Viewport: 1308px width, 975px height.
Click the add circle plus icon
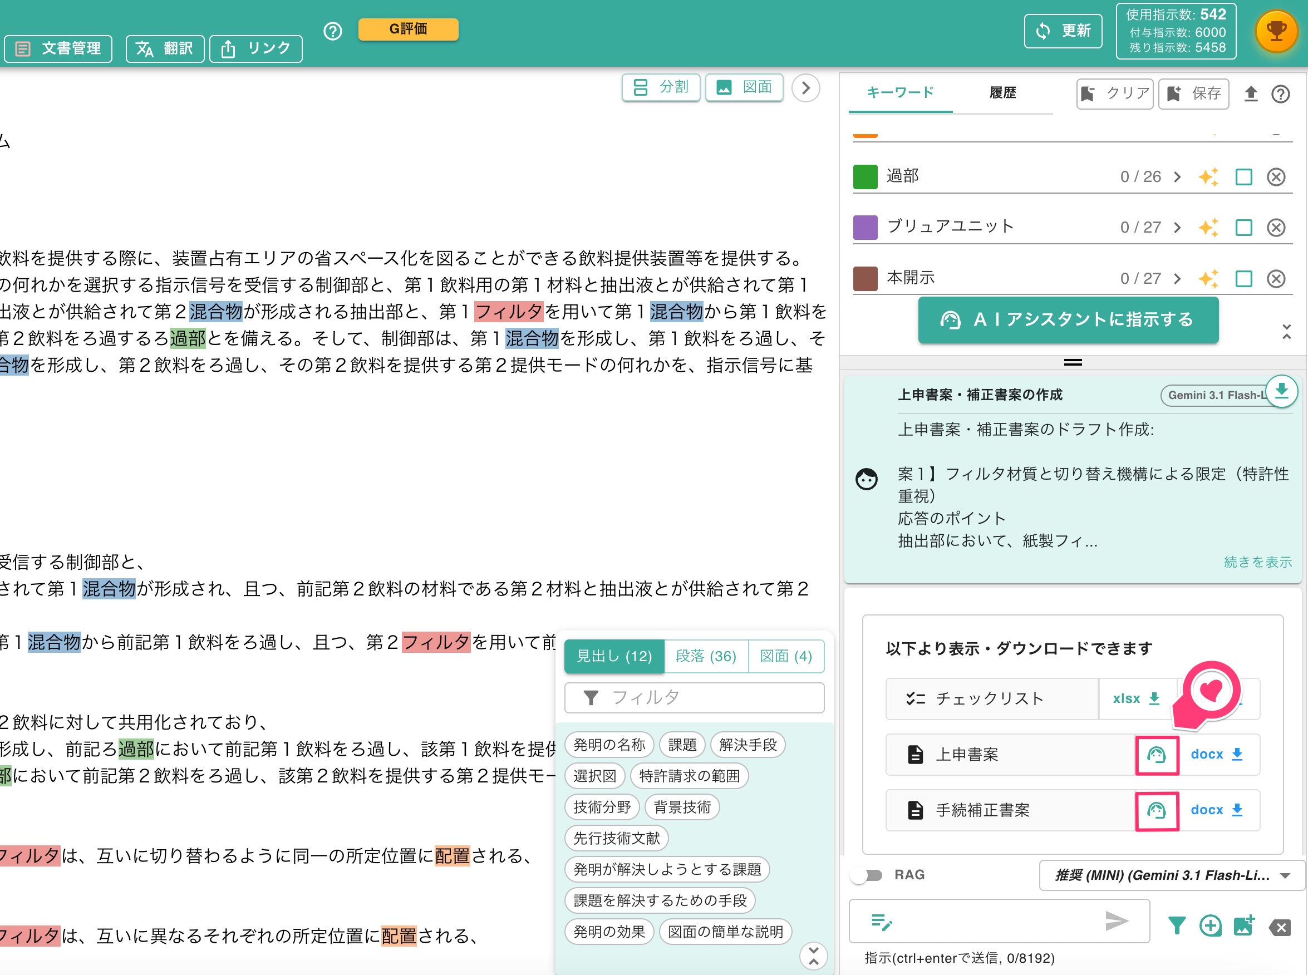1211,926
